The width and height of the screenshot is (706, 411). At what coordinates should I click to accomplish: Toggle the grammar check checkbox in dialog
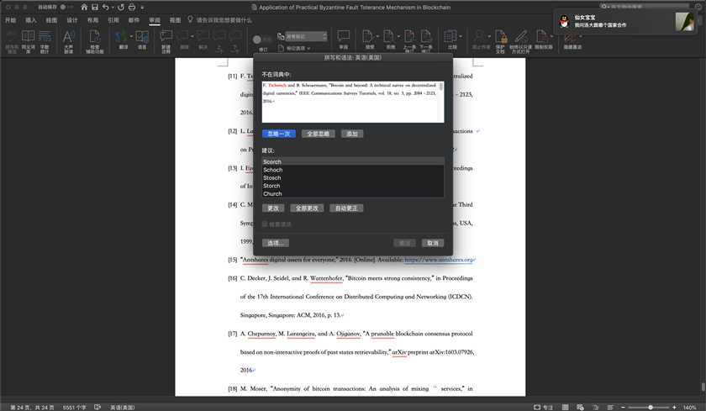(265, 224)
